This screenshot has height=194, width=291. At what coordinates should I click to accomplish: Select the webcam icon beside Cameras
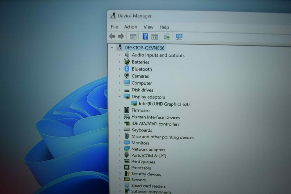[x=127, y=76]
